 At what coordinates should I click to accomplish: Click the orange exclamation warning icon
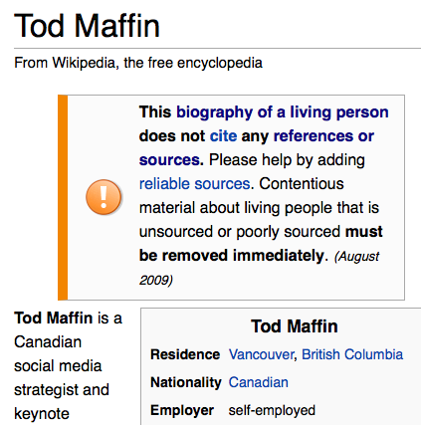click(104, 197)
